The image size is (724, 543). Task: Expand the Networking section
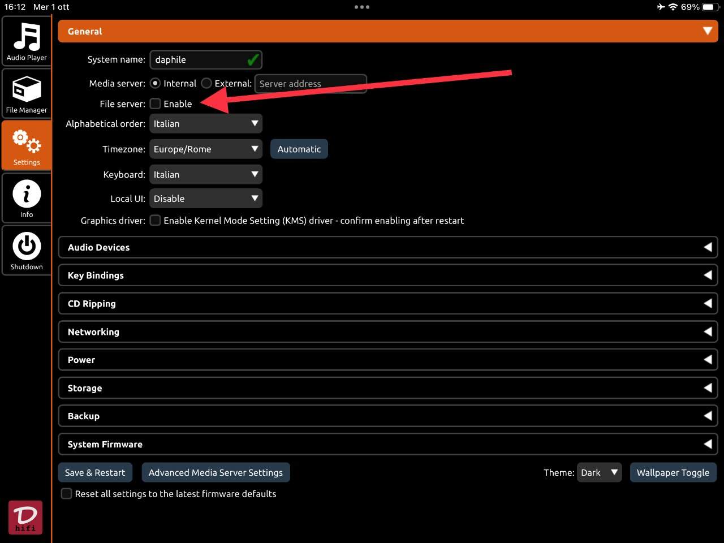coord(387,332)
